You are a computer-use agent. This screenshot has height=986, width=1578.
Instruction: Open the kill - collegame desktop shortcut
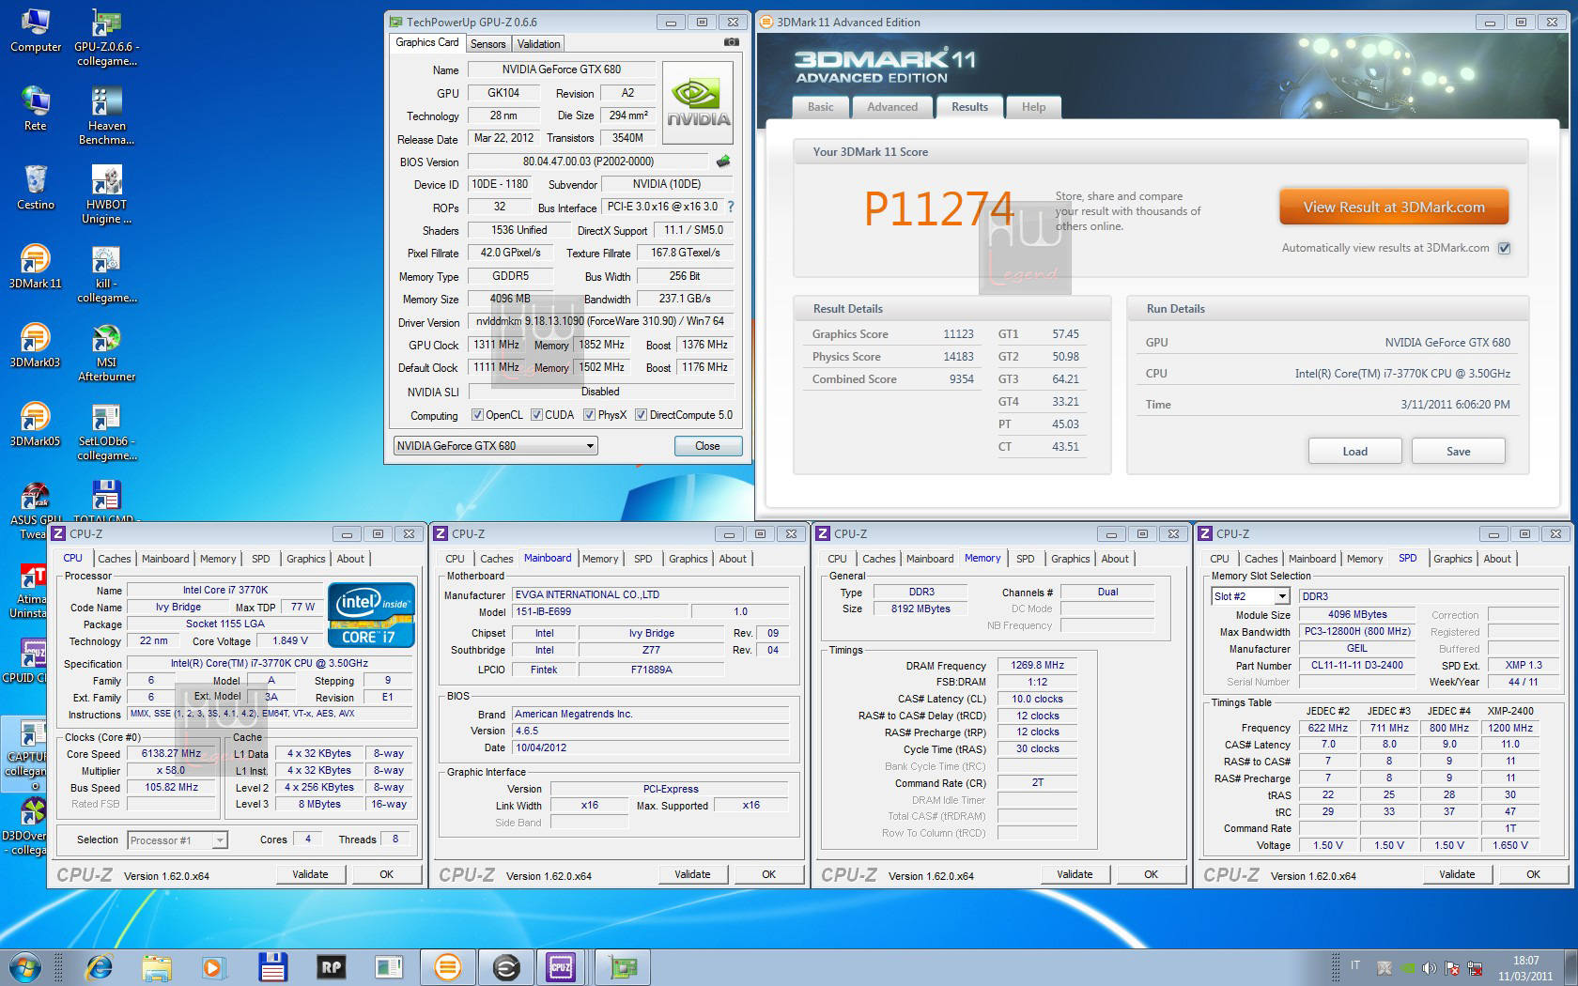[106, 274]
